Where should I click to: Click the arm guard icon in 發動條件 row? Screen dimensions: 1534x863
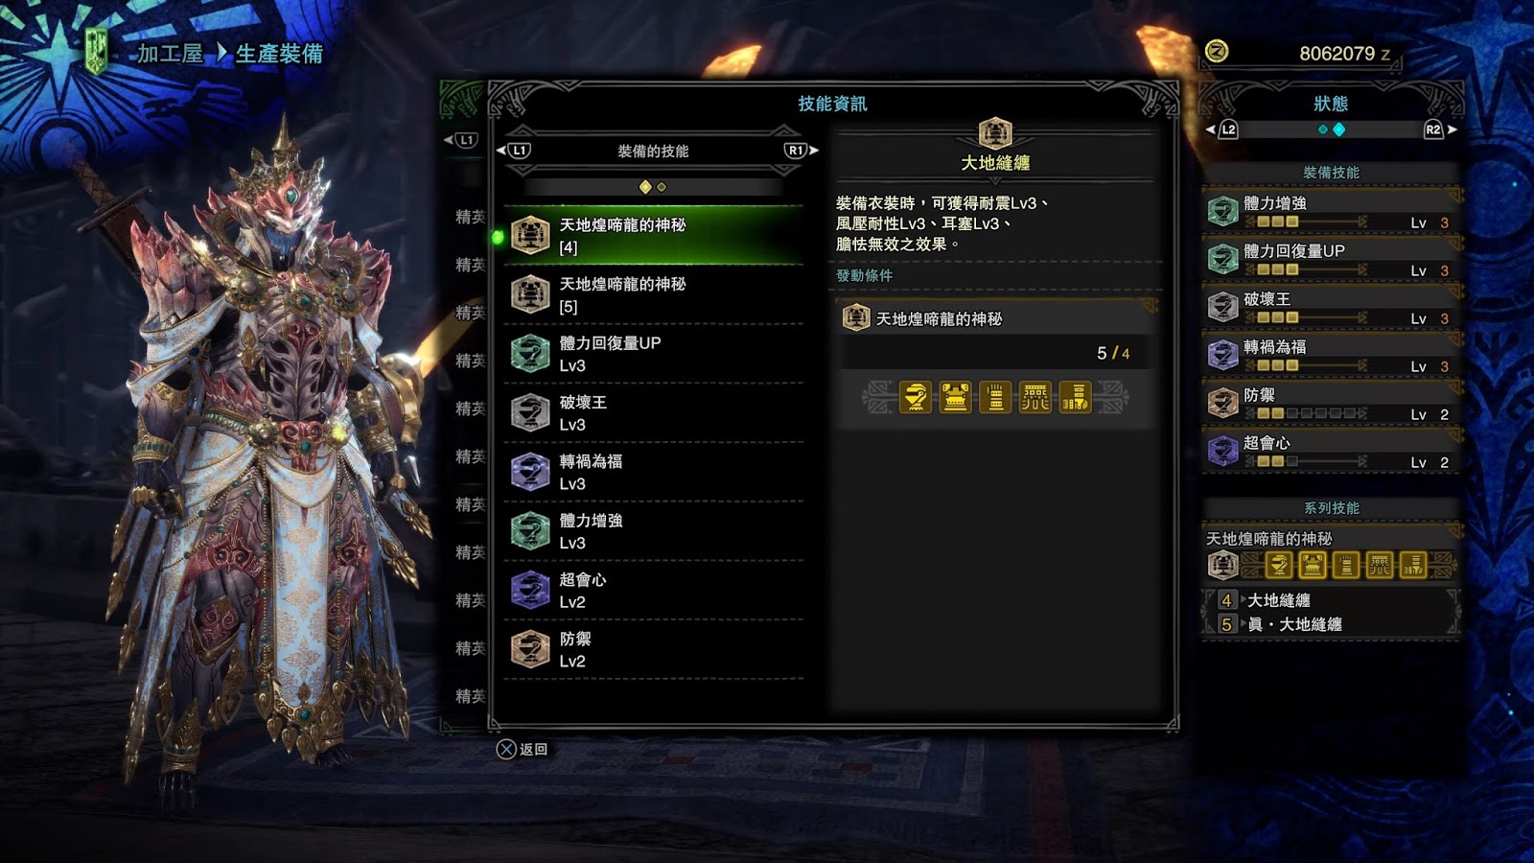[995, 397]
